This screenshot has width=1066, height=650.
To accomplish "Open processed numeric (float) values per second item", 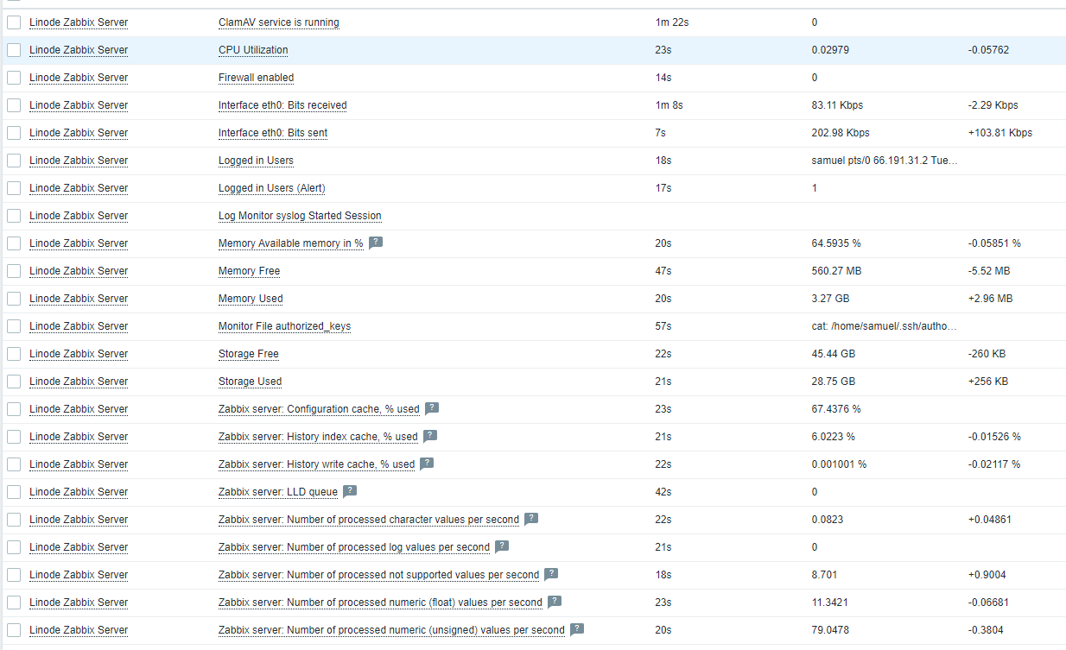I will pos(380,603).
